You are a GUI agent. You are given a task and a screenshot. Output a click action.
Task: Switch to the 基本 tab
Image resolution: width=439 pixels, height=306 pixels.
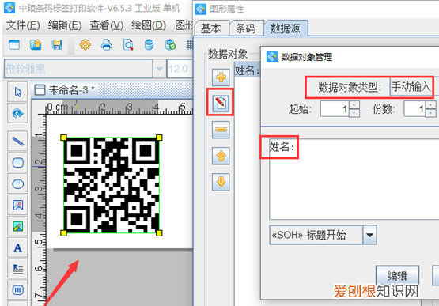211,28
